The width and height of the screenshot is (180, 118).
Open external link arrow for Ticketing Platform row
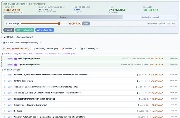150,117
